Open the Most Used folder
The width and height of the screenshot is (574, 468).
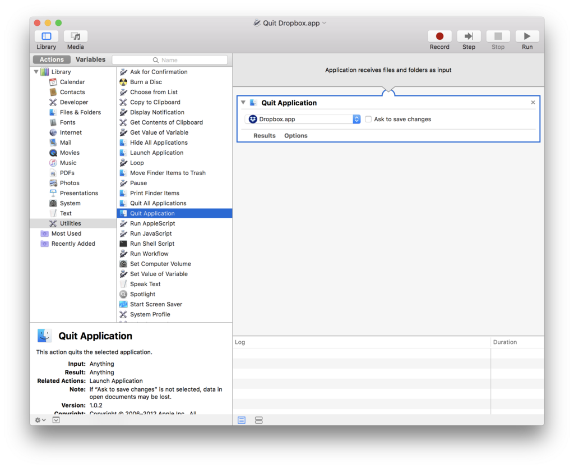pyautogui.click(x=66, y=233)
